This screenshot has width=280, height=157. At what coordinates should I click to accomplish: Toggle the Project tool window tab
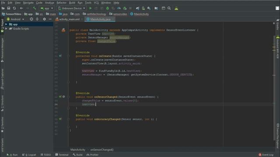[x=2, y=25]
